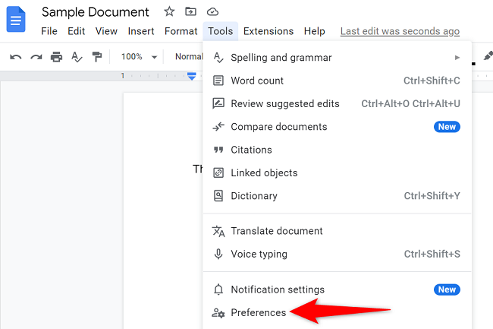Open the last edit history link

pyautogui.click(x=400, y=31)
